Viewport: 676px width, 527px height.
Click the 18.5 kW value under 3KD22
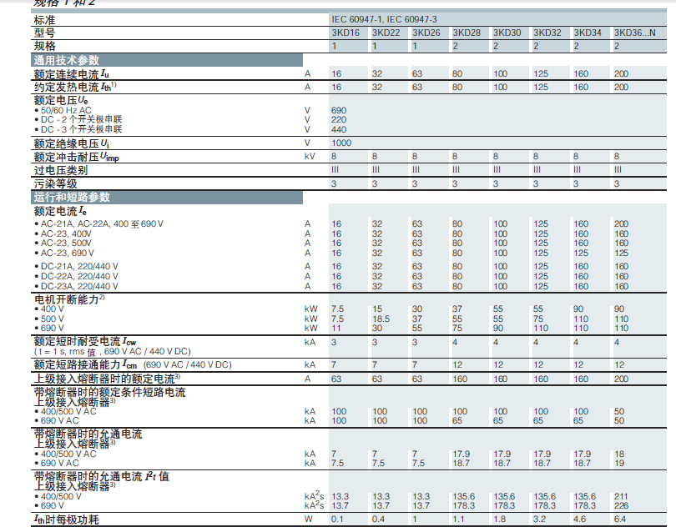381,319
